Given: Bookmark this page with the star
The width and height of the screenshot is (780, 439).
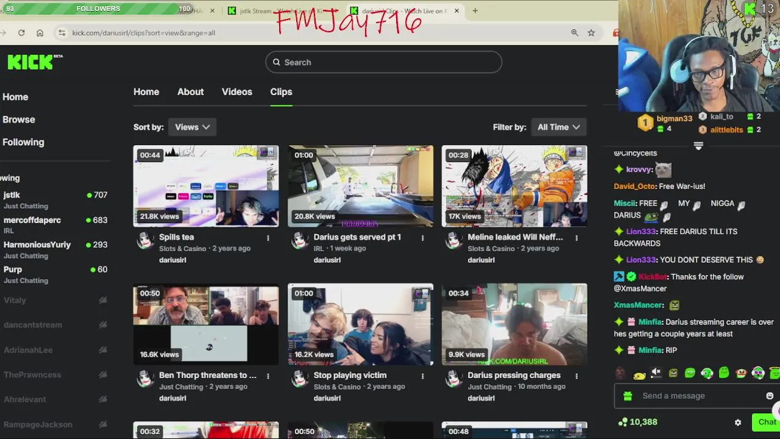Looking at the screenshot, I should [591, 33].
